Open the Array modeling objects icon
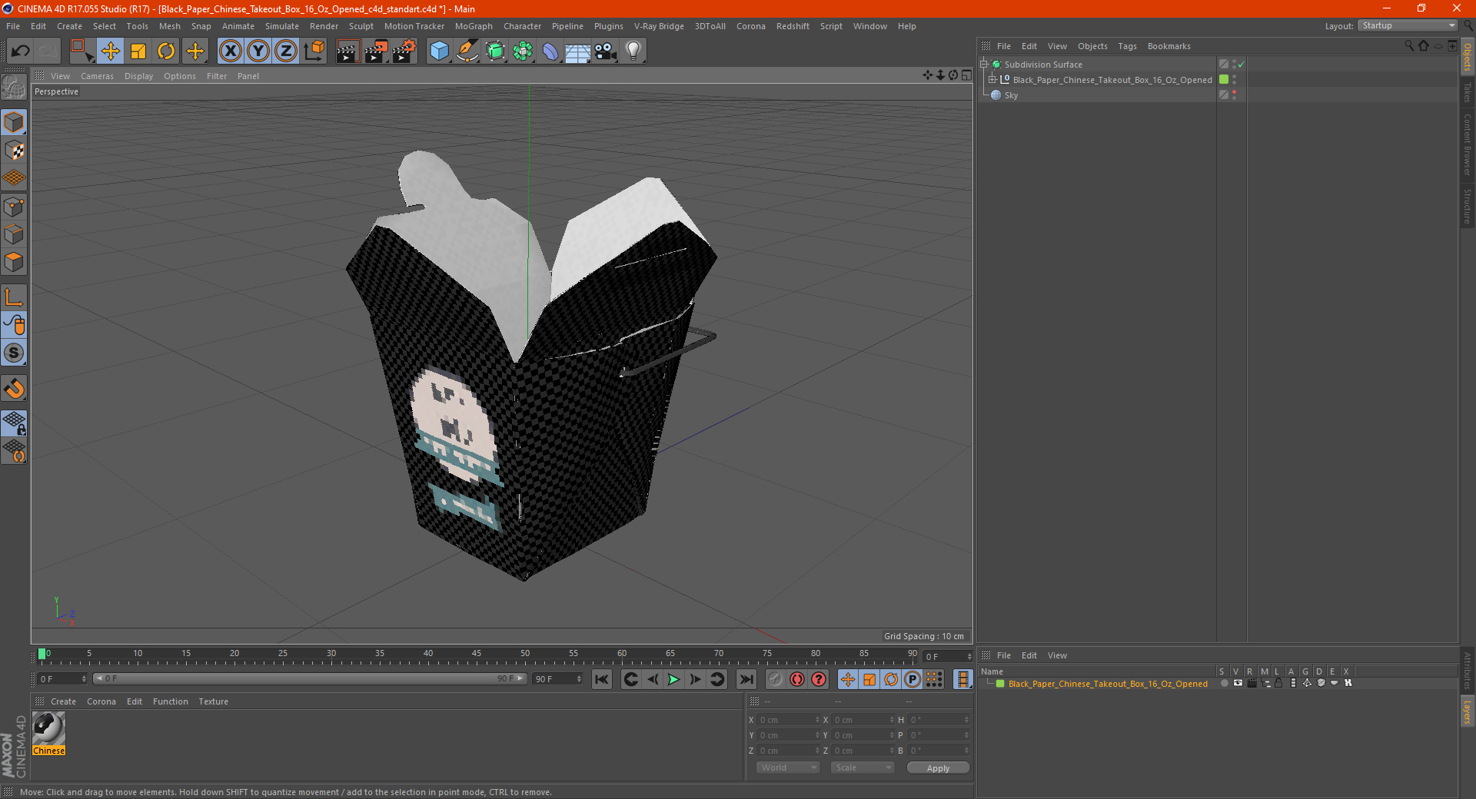 coord(523,51)
